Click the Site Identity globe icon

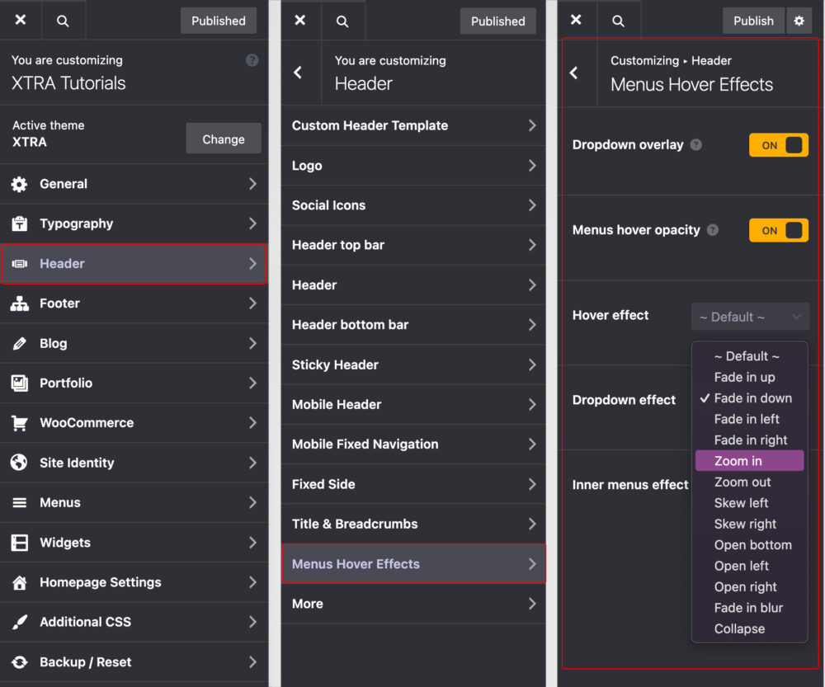(x=18, y=463)
